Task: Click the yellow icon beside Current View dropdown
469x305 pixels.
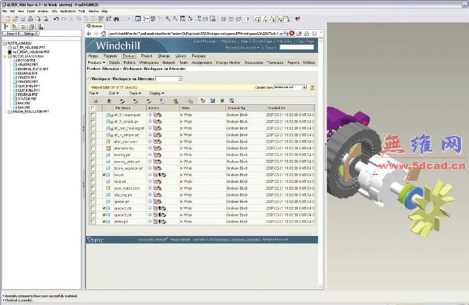Action: pos(312,87)
